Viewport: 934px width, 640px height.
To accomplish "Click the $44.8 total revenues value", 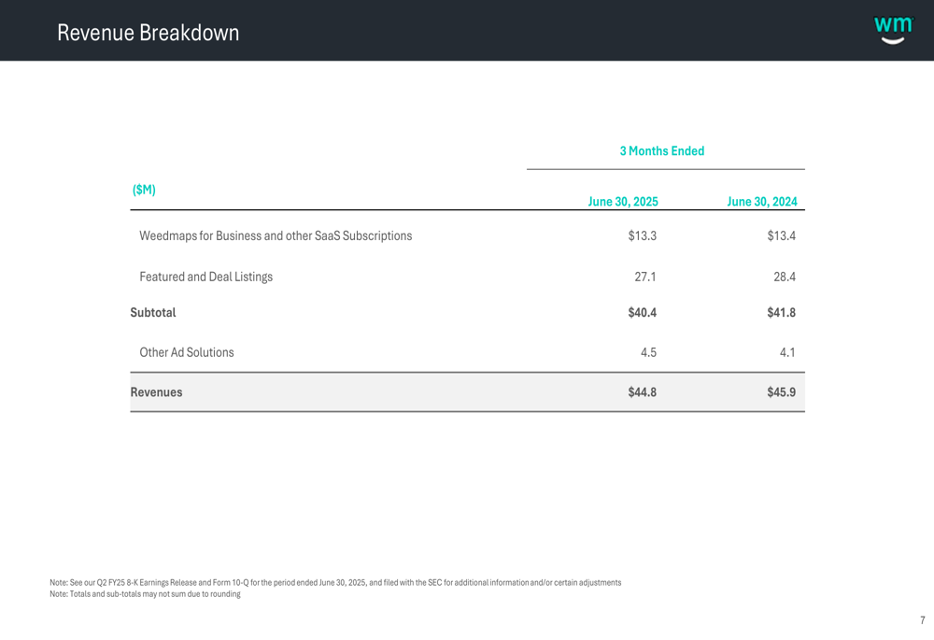I will pyautogui.click(x=642, y=392).
